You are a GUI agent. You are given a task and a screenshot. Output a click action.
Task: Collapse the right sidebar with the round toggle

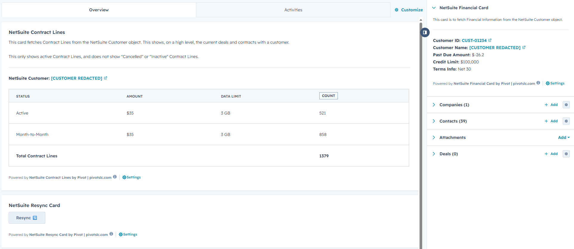pos(425,32)
